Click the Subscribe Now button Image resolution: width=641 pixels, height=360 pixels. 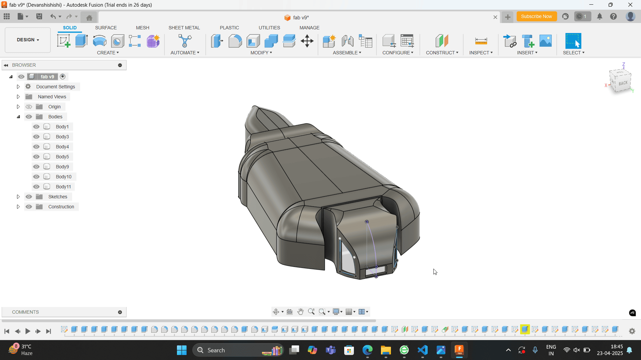[537, 16]
